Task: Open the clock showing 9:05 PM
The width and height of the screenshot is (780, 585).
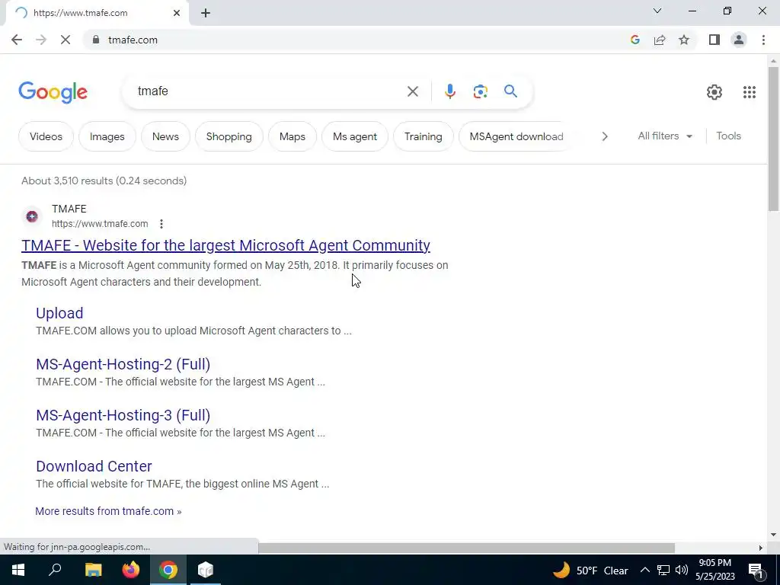Action: [x=714, y=570]
